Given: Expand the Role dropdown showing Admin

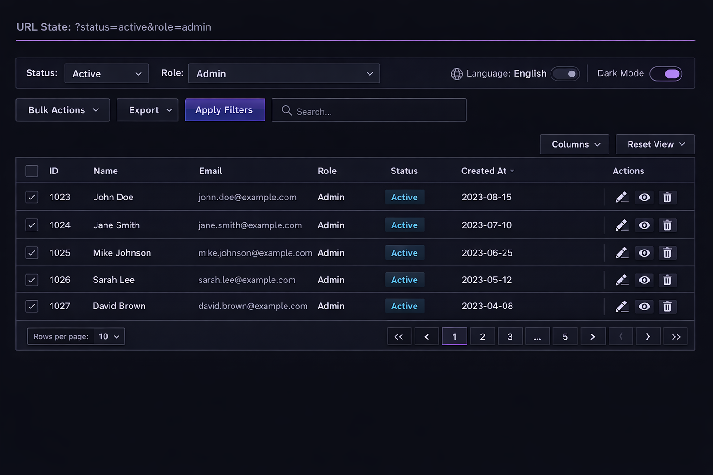Looking at the screenshot, I should tap(284, 74).
